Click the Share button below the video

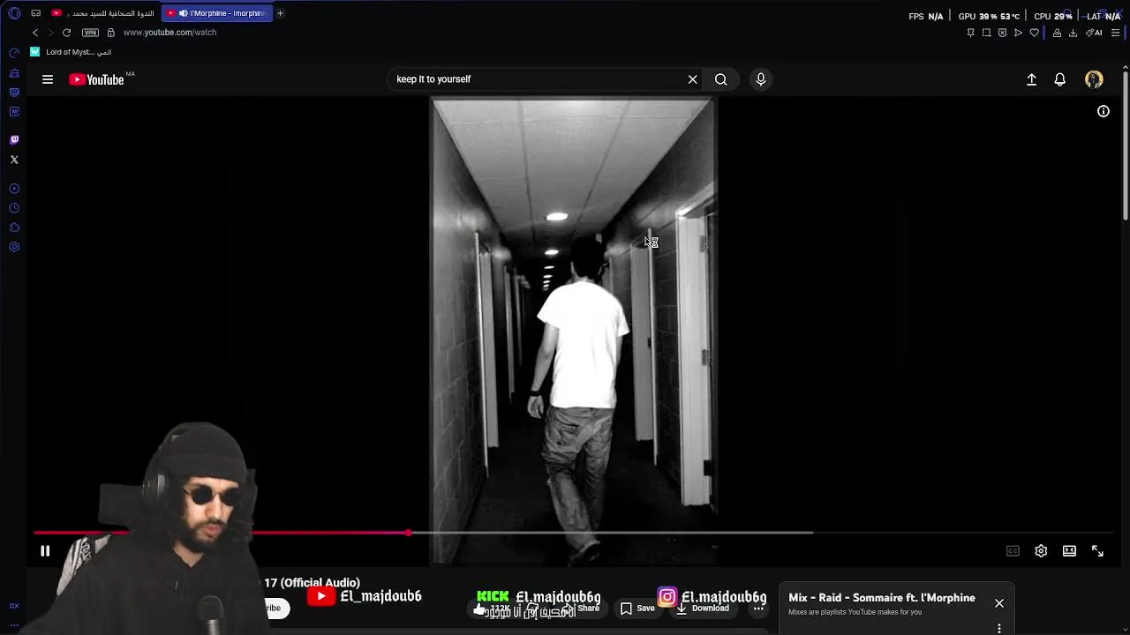[x=581, y=609]
